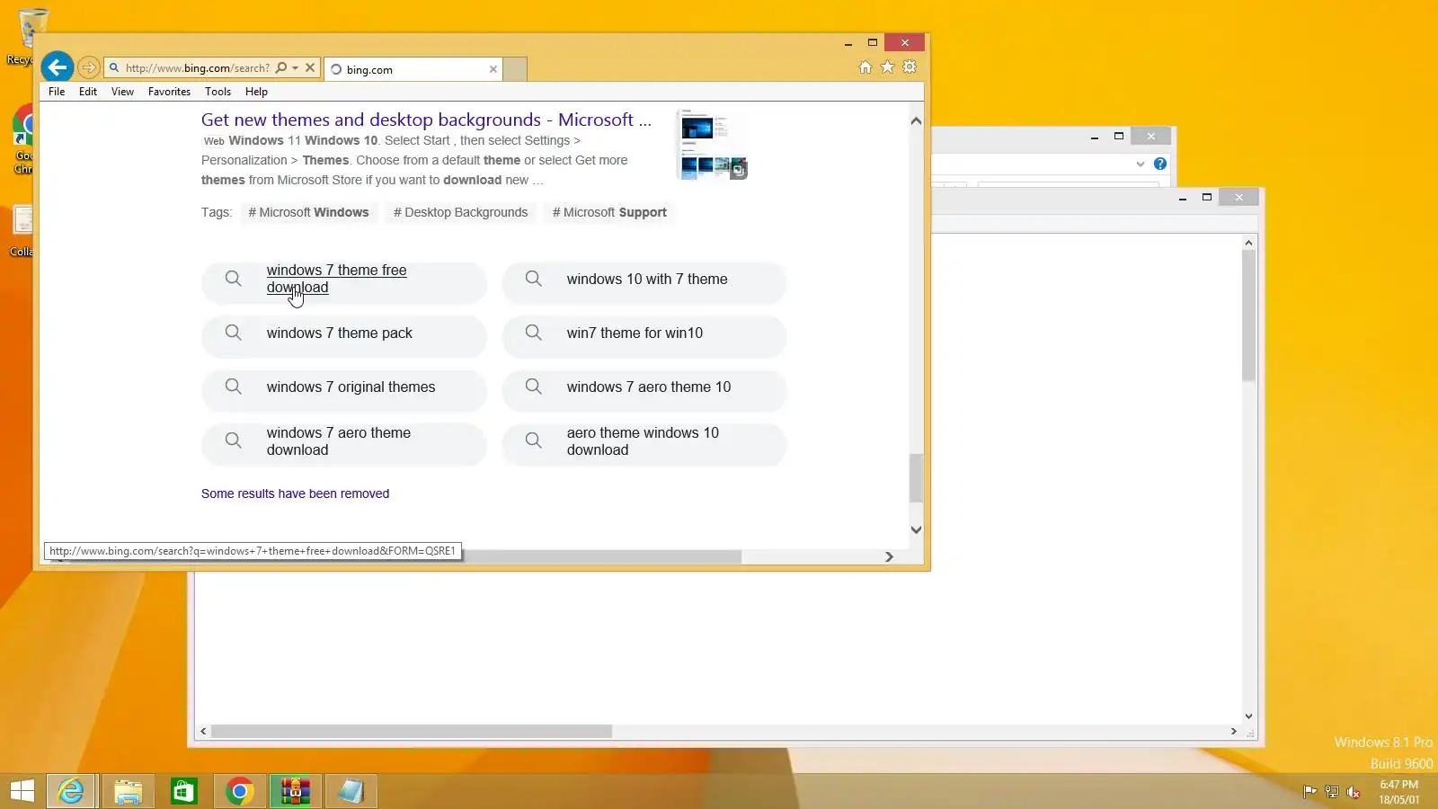1438x809 pixels.
Task: Open File Explorer from the taskbar
Action: 128,791
